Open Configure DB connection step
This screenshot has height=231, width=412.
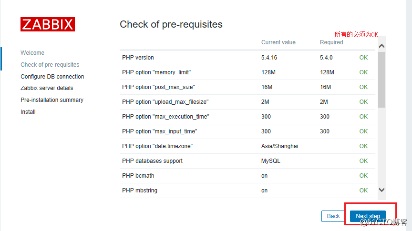(52, 76)
